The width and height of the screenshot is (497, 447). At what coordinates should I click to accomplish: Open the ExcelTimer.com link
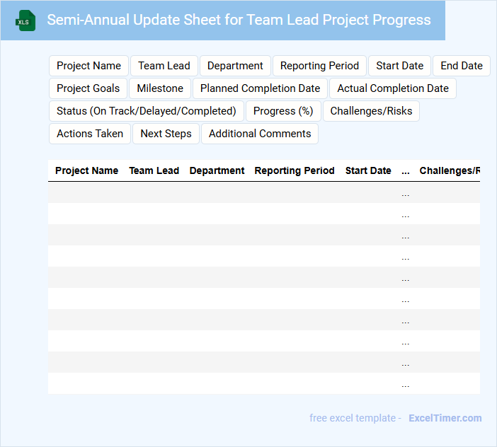click(445, 418)
